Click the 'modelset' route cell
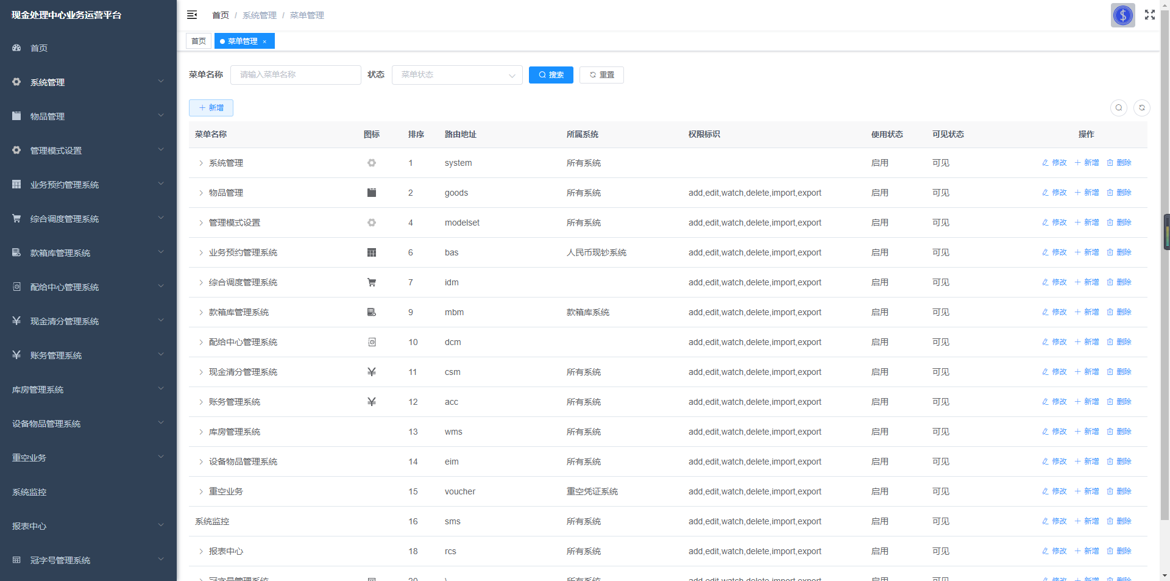Viewport: 1170px width, 581px height. 462,223
